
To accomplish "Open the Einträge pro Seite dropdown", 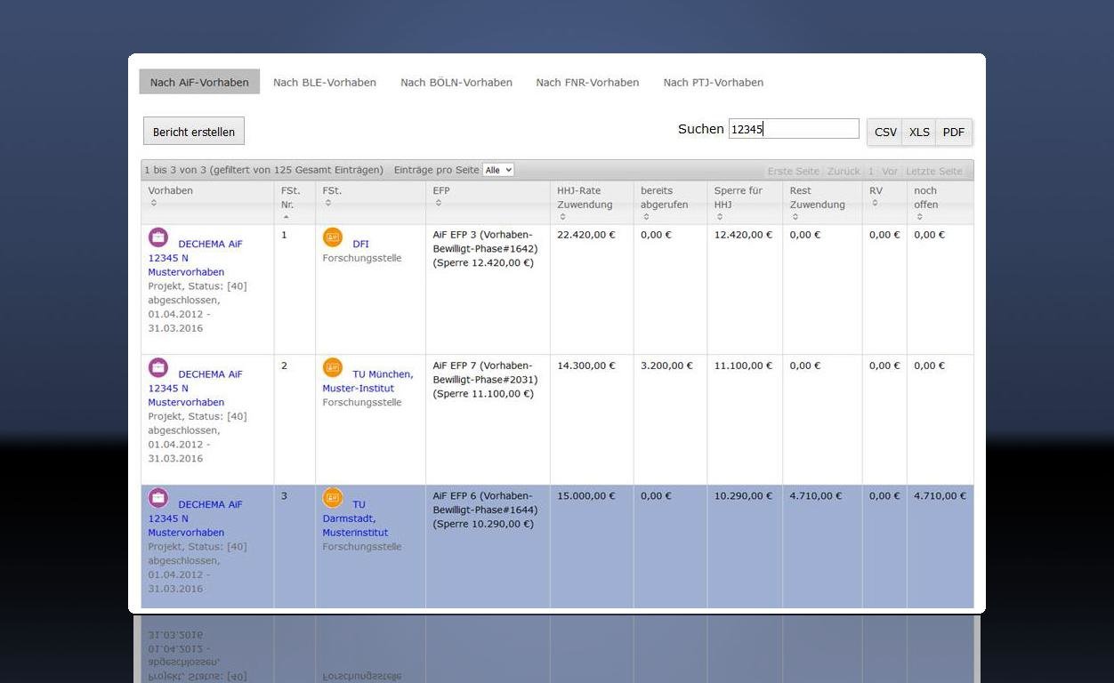I will pyautogui.click(x=497, y=170).
